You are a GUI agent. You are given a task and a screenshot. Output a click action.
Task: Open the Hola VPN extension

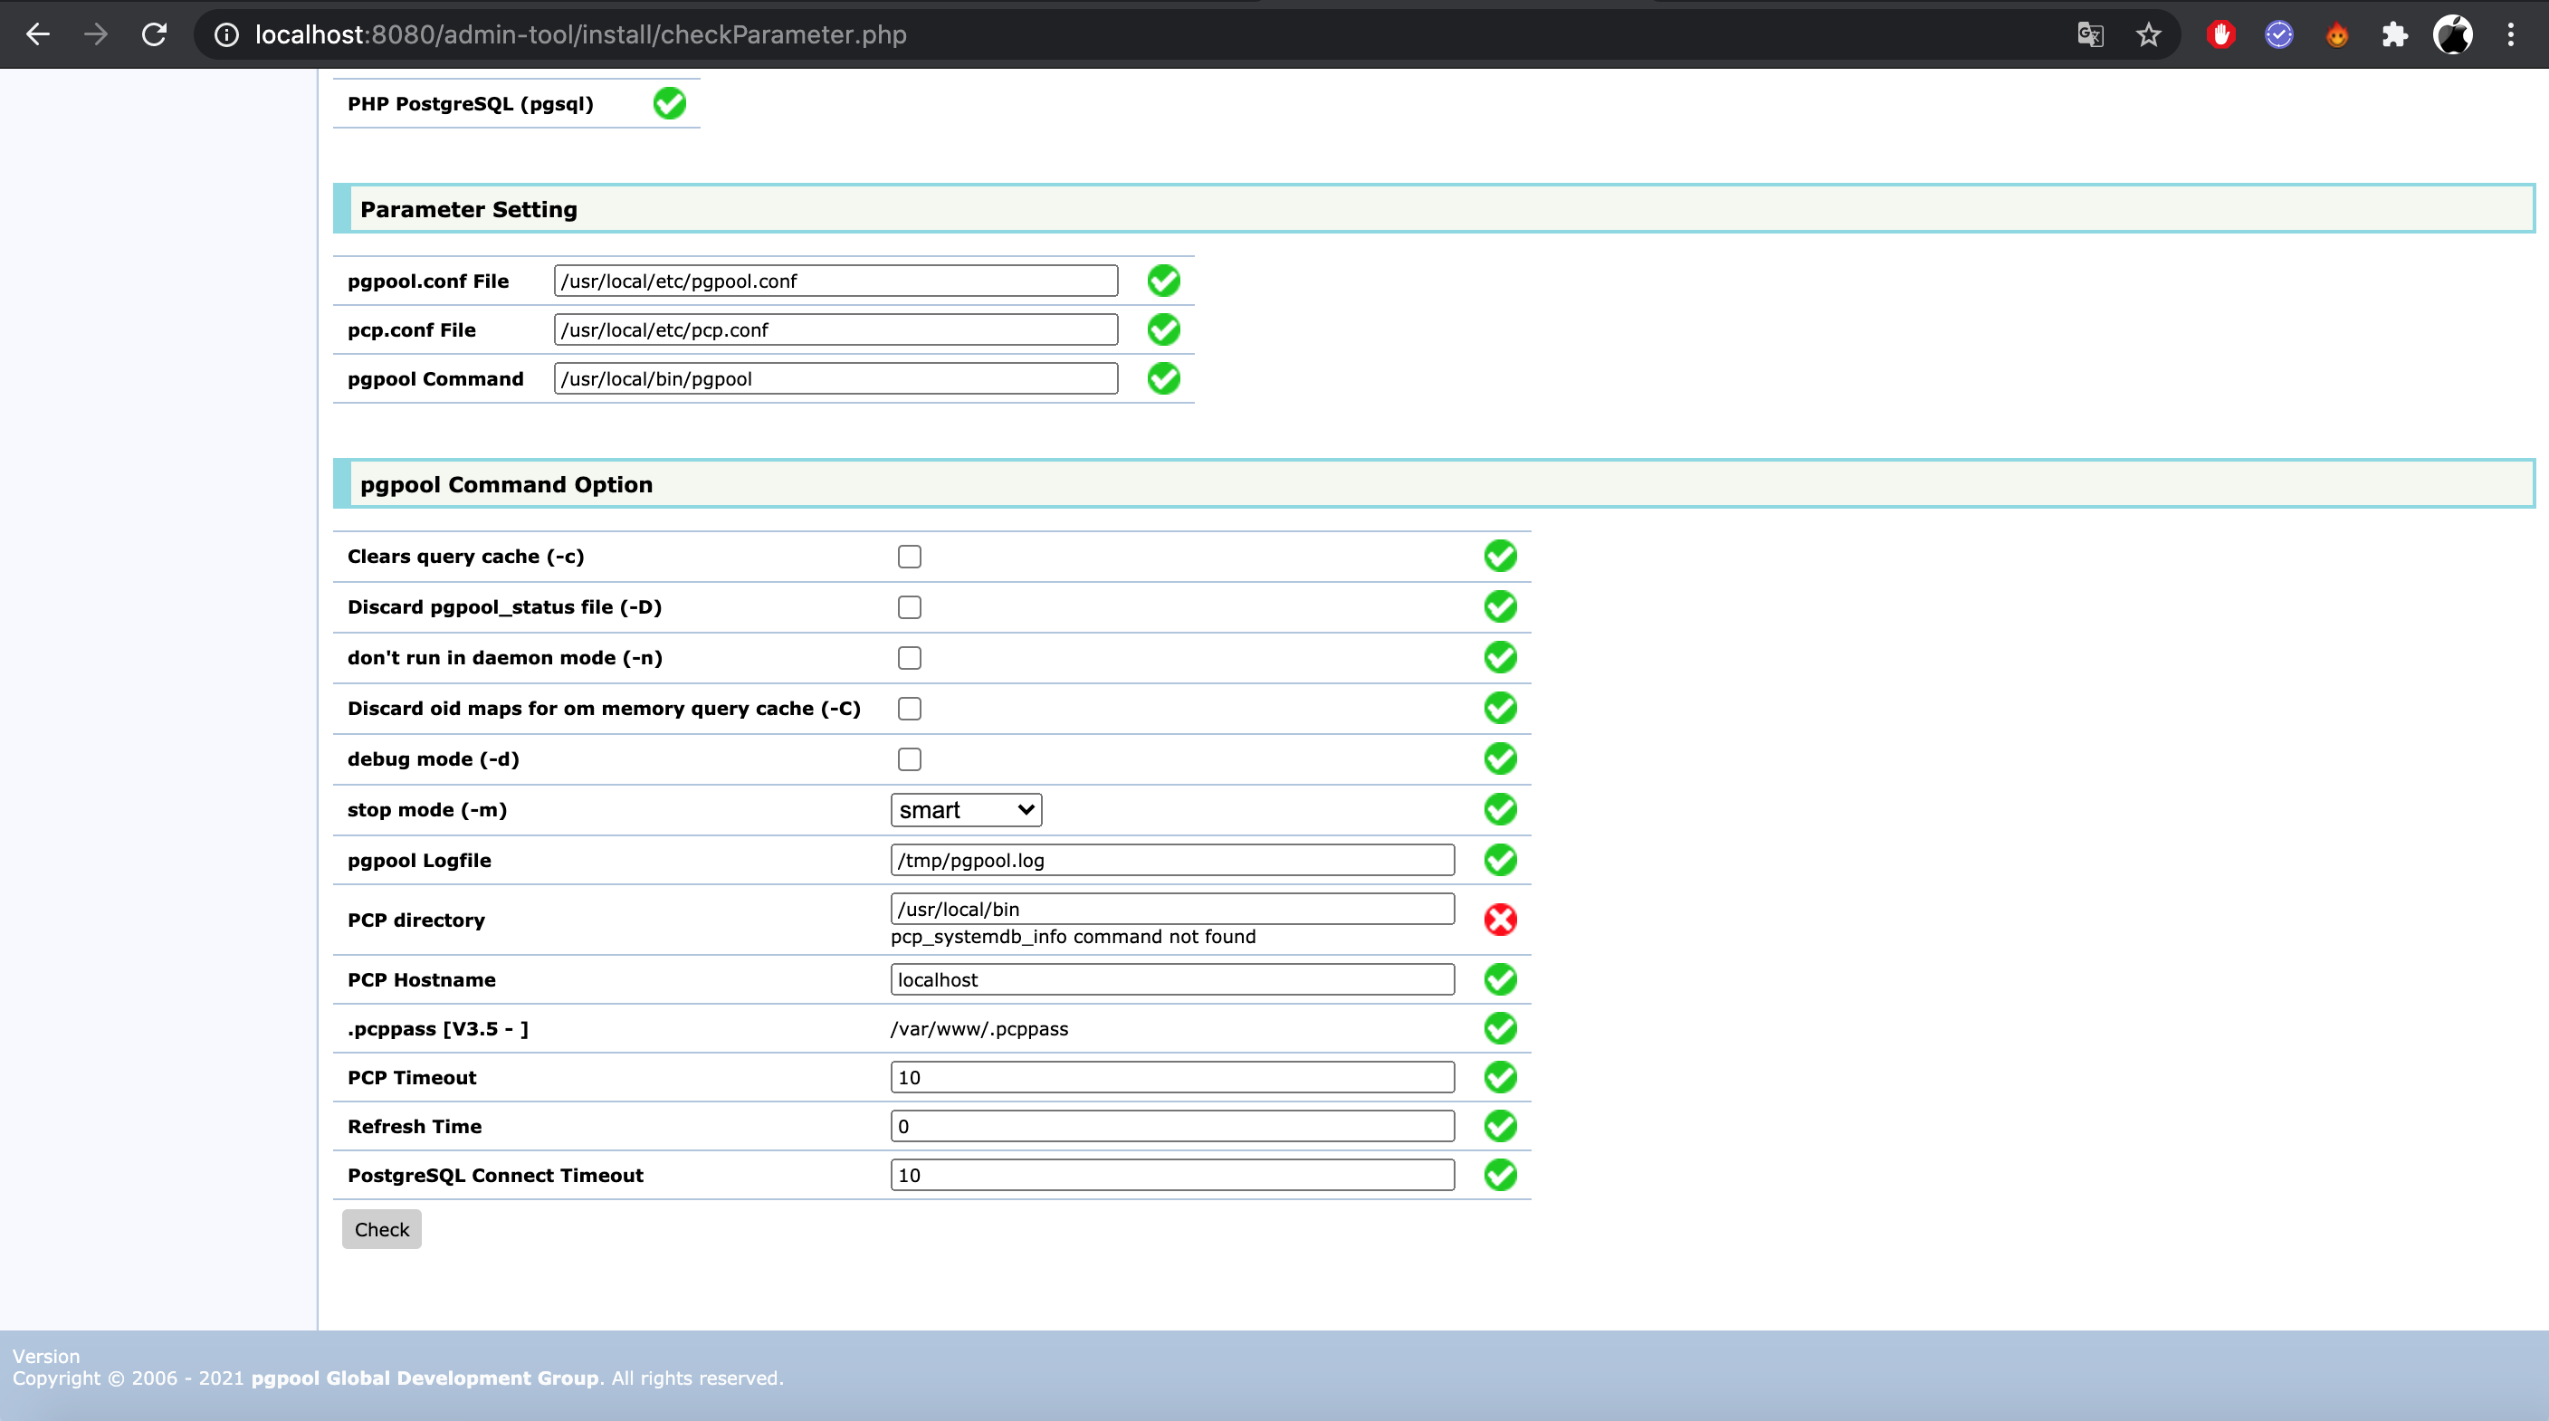[x=2336, y=34]
